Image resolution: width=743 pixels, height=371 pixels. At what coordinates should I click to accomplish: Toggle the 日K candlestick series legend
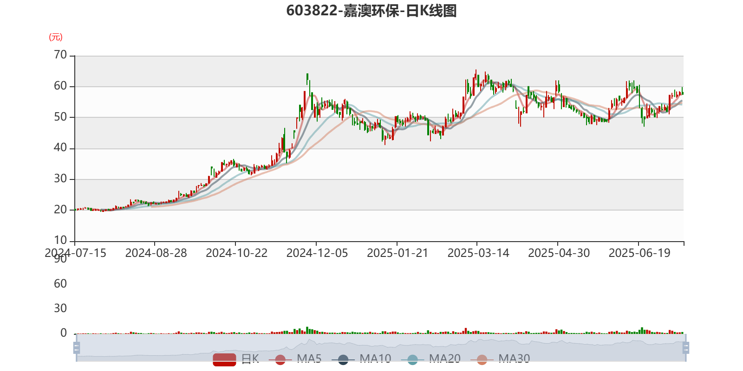(236, 359)
